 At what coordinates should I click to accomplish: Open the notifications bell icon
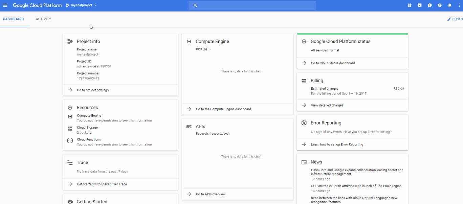449,5
